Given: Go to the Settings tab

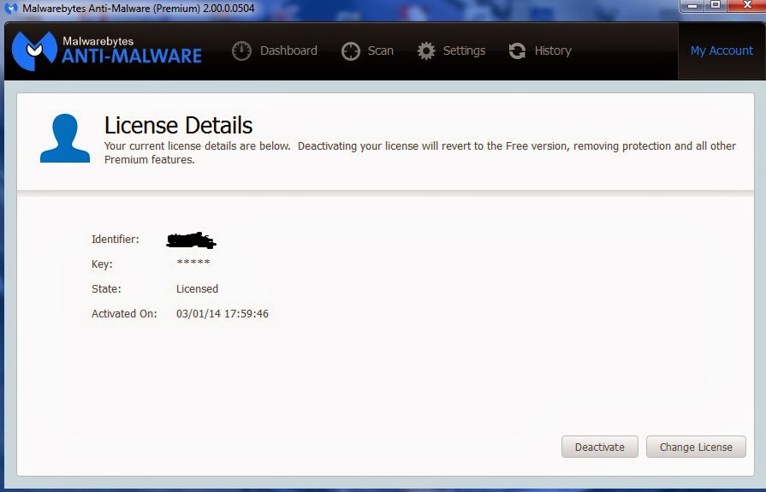Looking at the screenshot, I should [x=451, y=50].
